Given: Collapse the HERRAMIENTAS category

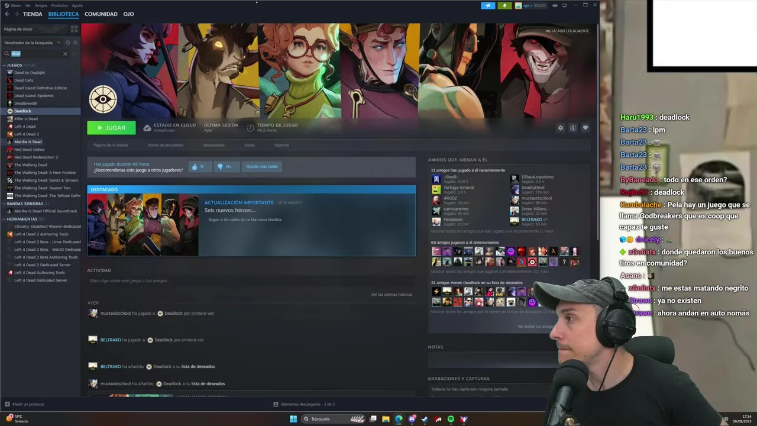Looking at the screenshot, I should click(4, 219).
